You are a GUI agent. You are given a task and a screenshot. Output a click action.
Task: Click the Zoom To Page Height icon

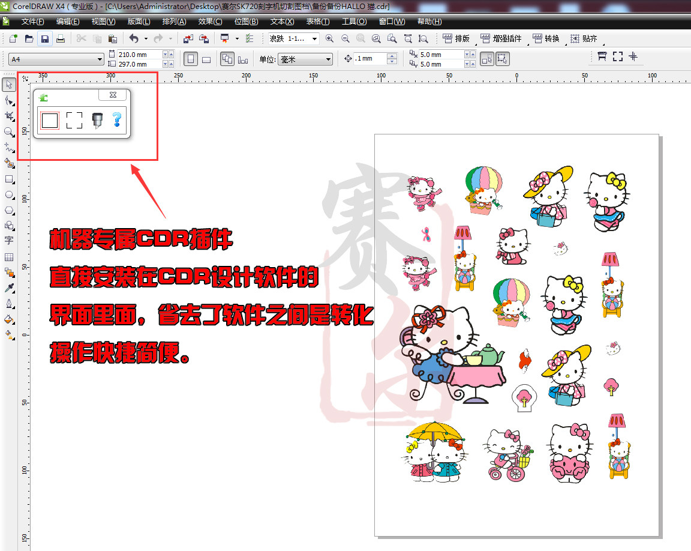[x=423, y=39]
